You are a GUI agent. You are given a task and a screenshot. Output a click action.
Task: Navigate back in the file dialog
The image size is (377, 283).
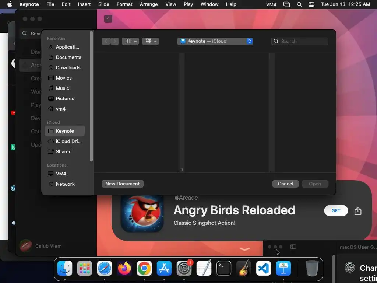point(106,41)
